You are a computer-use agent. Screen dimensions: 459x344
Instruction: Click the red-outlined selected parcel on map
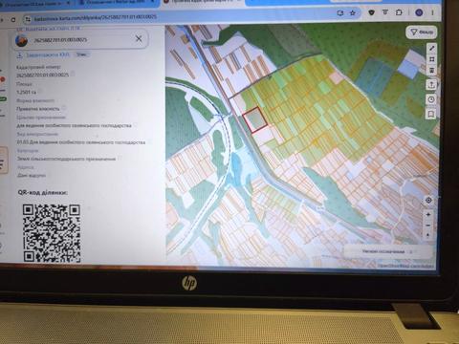coord(254,119)
